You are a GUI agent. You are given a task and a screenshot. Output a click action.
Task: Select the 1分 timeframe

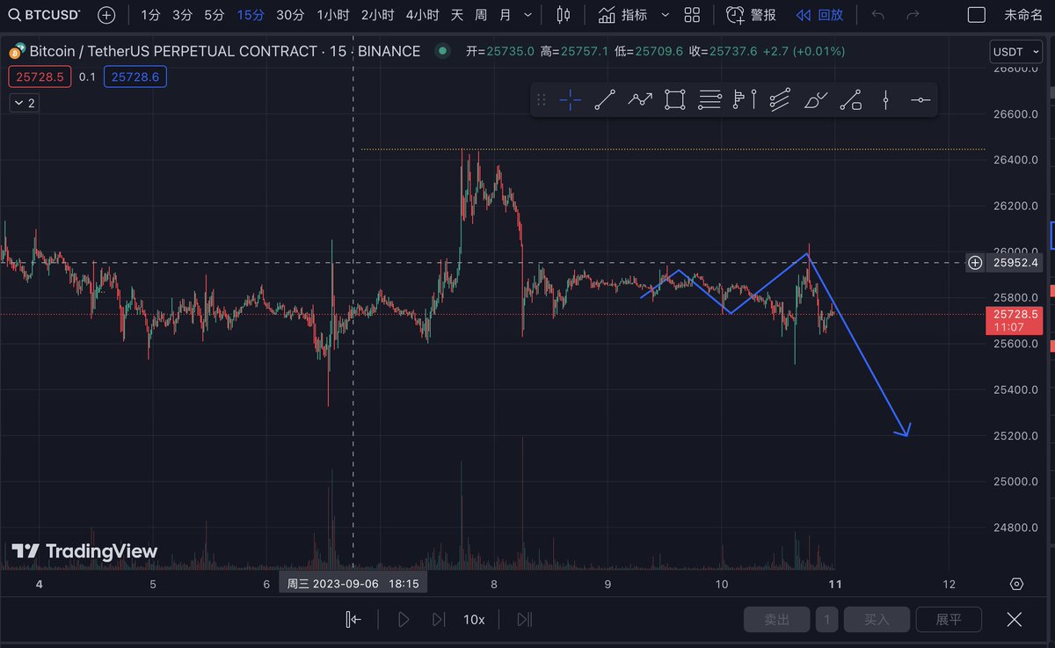(x=151, y=15)
